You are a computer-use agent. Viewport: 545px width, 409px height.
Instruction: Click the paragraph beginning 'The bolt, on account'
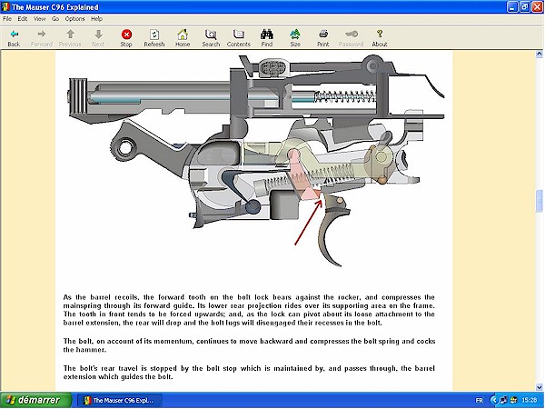point(249,345)
